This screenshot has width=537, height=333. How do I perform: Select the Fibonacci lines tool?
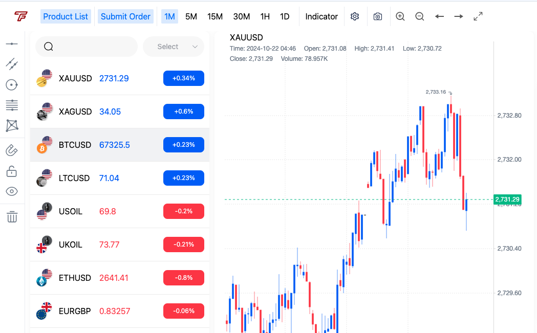(12, 105)
